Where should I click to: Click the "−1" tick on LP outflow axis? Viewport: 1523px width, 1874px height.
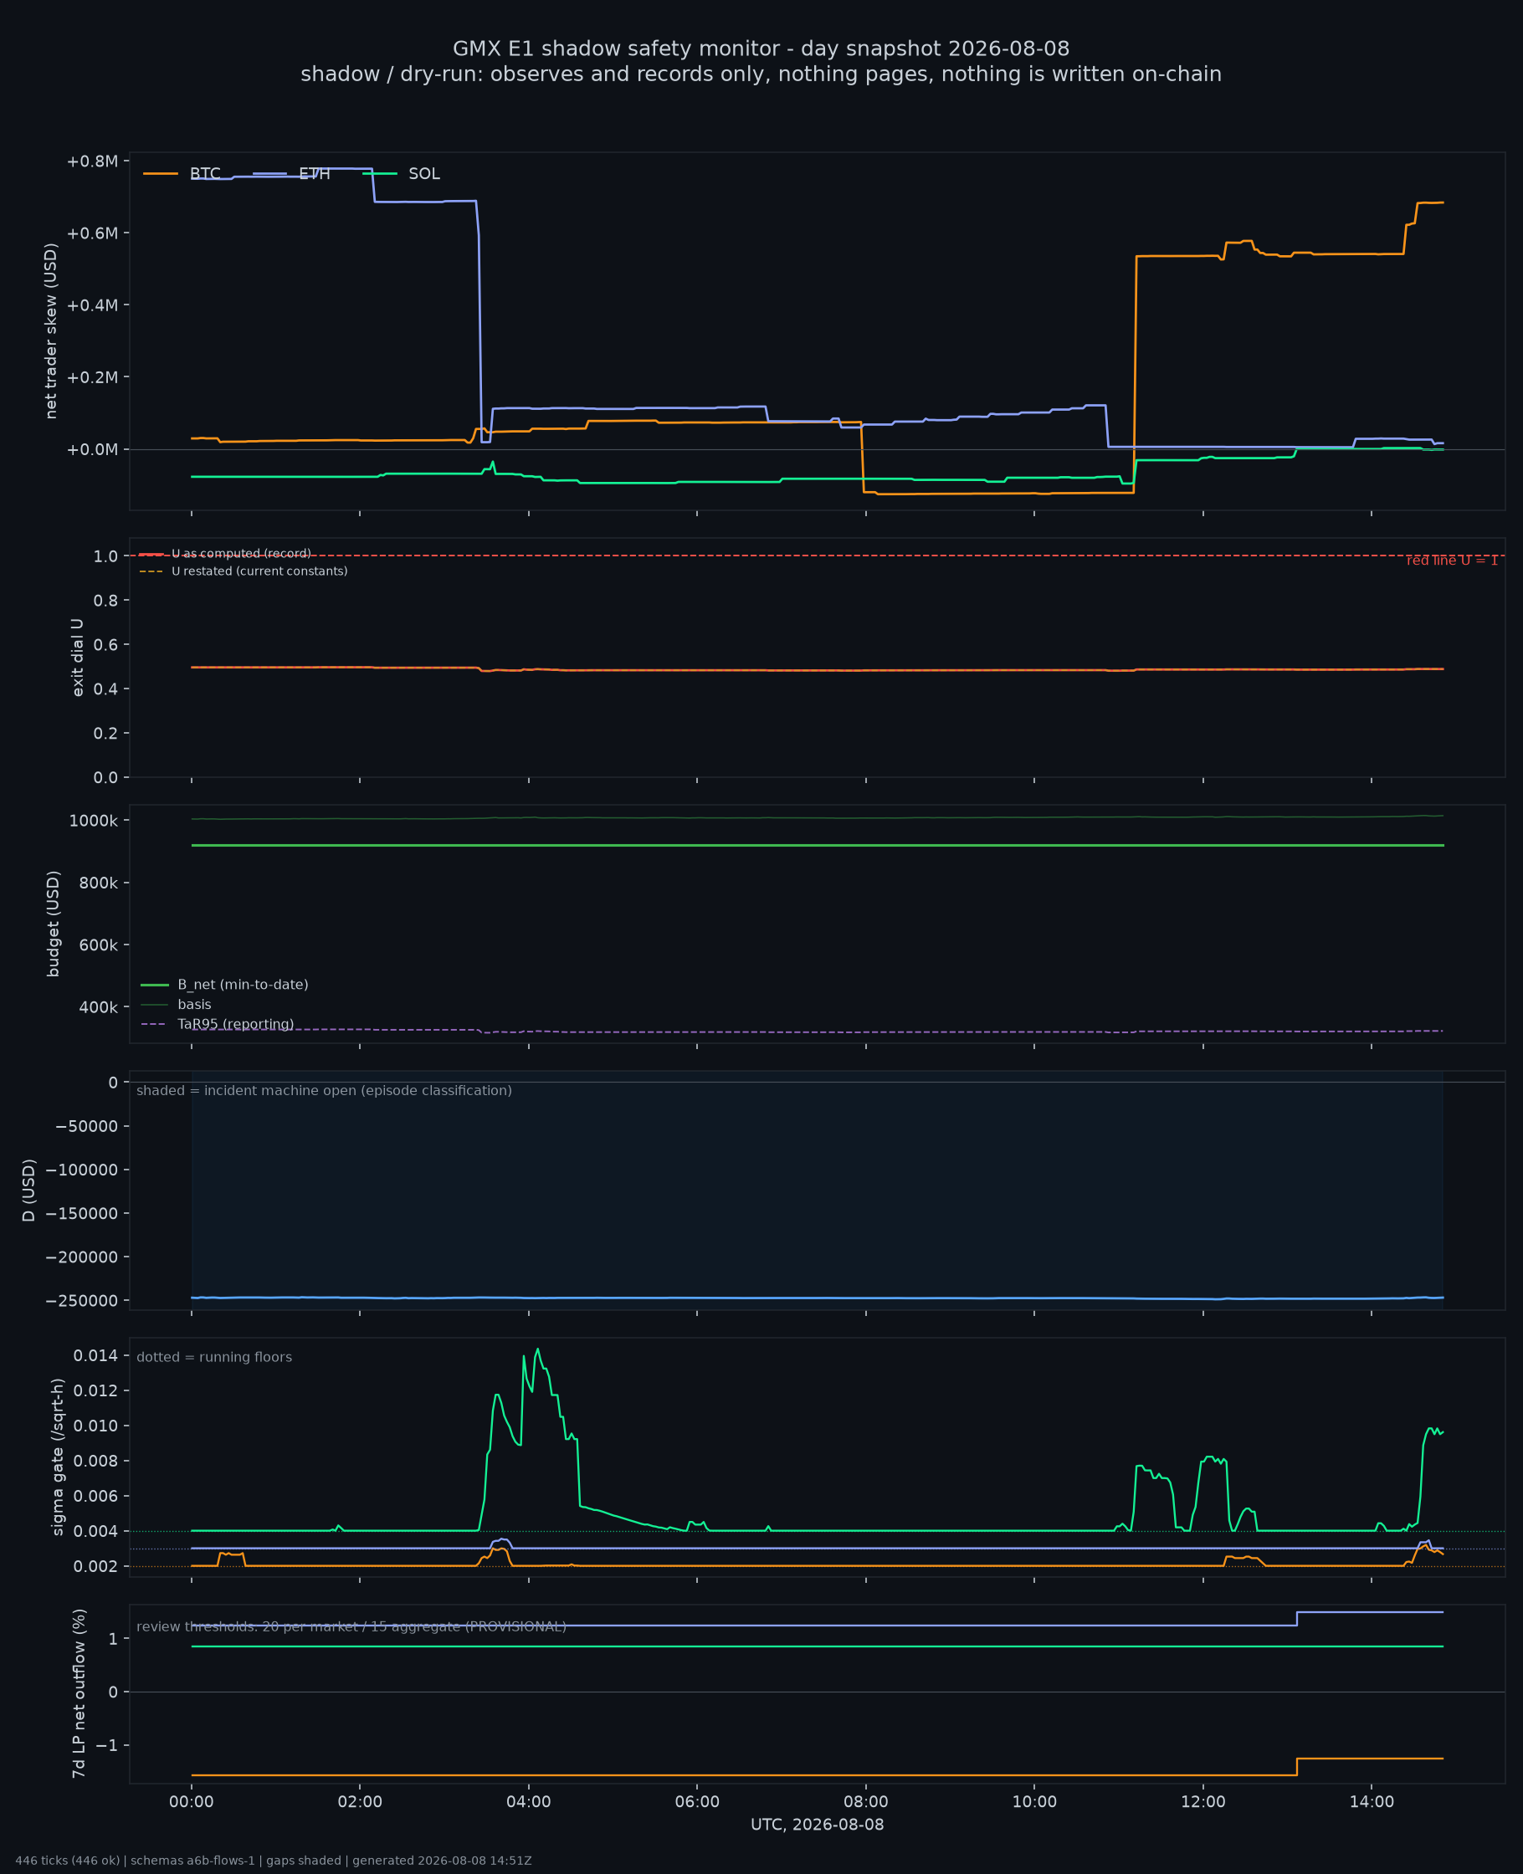pyautogui.click(x=106, y=1745)
